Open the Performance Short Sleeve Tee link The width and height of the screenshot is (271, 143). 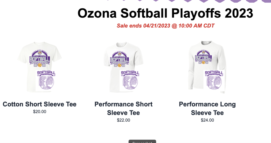123,108
